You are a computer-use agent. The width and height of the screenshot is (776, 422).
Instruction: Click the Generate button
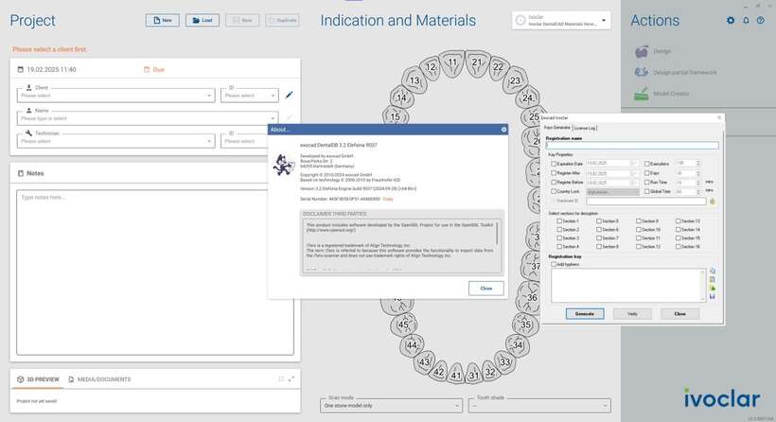pos(584,313)
